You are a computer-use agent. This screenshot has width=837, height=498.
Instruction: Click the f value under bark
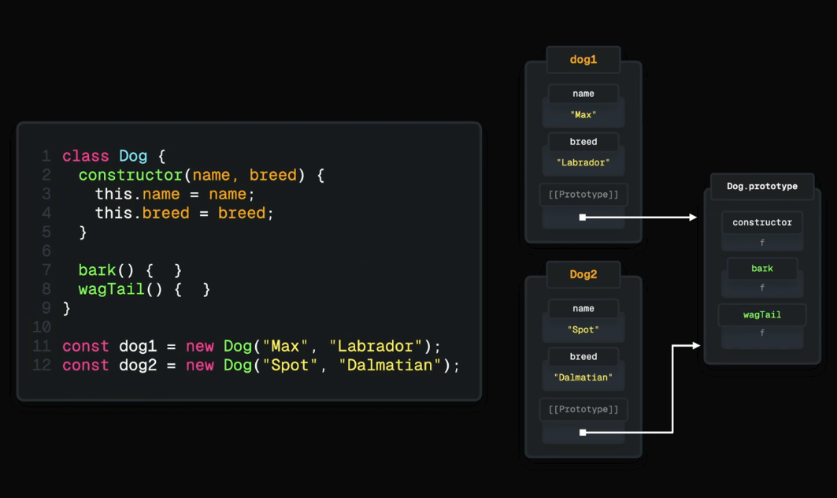761,288
